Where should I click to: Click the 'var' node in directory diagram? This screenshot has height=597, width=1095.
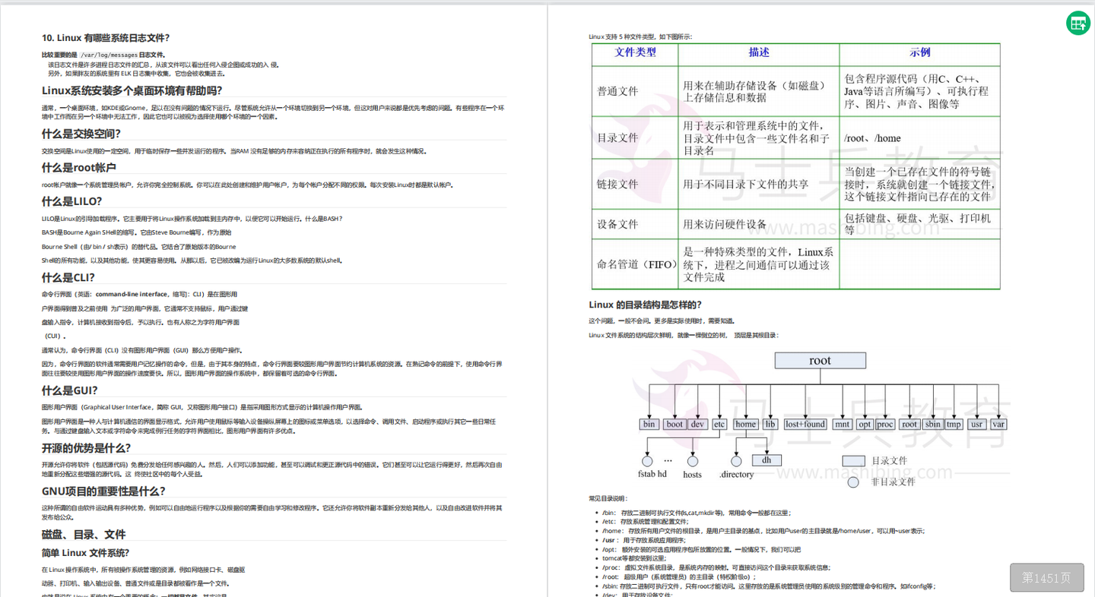tap(998, 424)
